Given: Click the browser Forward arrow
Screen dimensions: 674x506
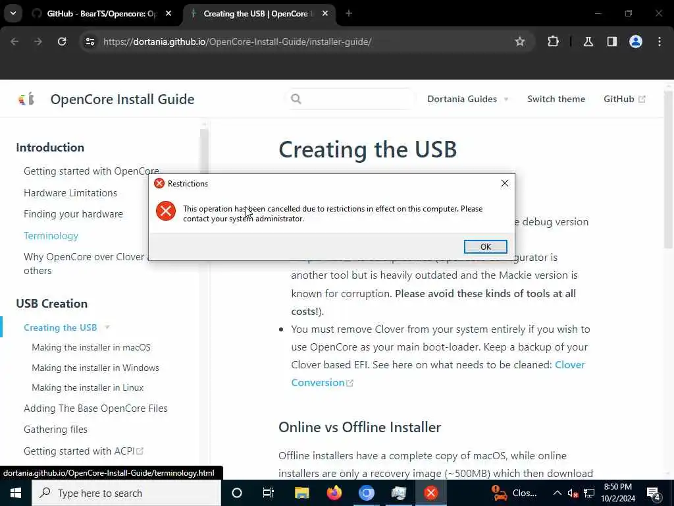Looking at the screenshot, I should click(38, 42).
